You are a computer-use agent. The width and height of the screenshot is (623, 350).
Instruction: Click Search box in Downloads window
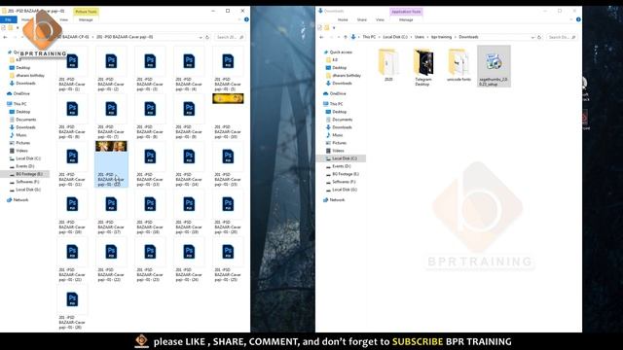click(x=562, y=37)
